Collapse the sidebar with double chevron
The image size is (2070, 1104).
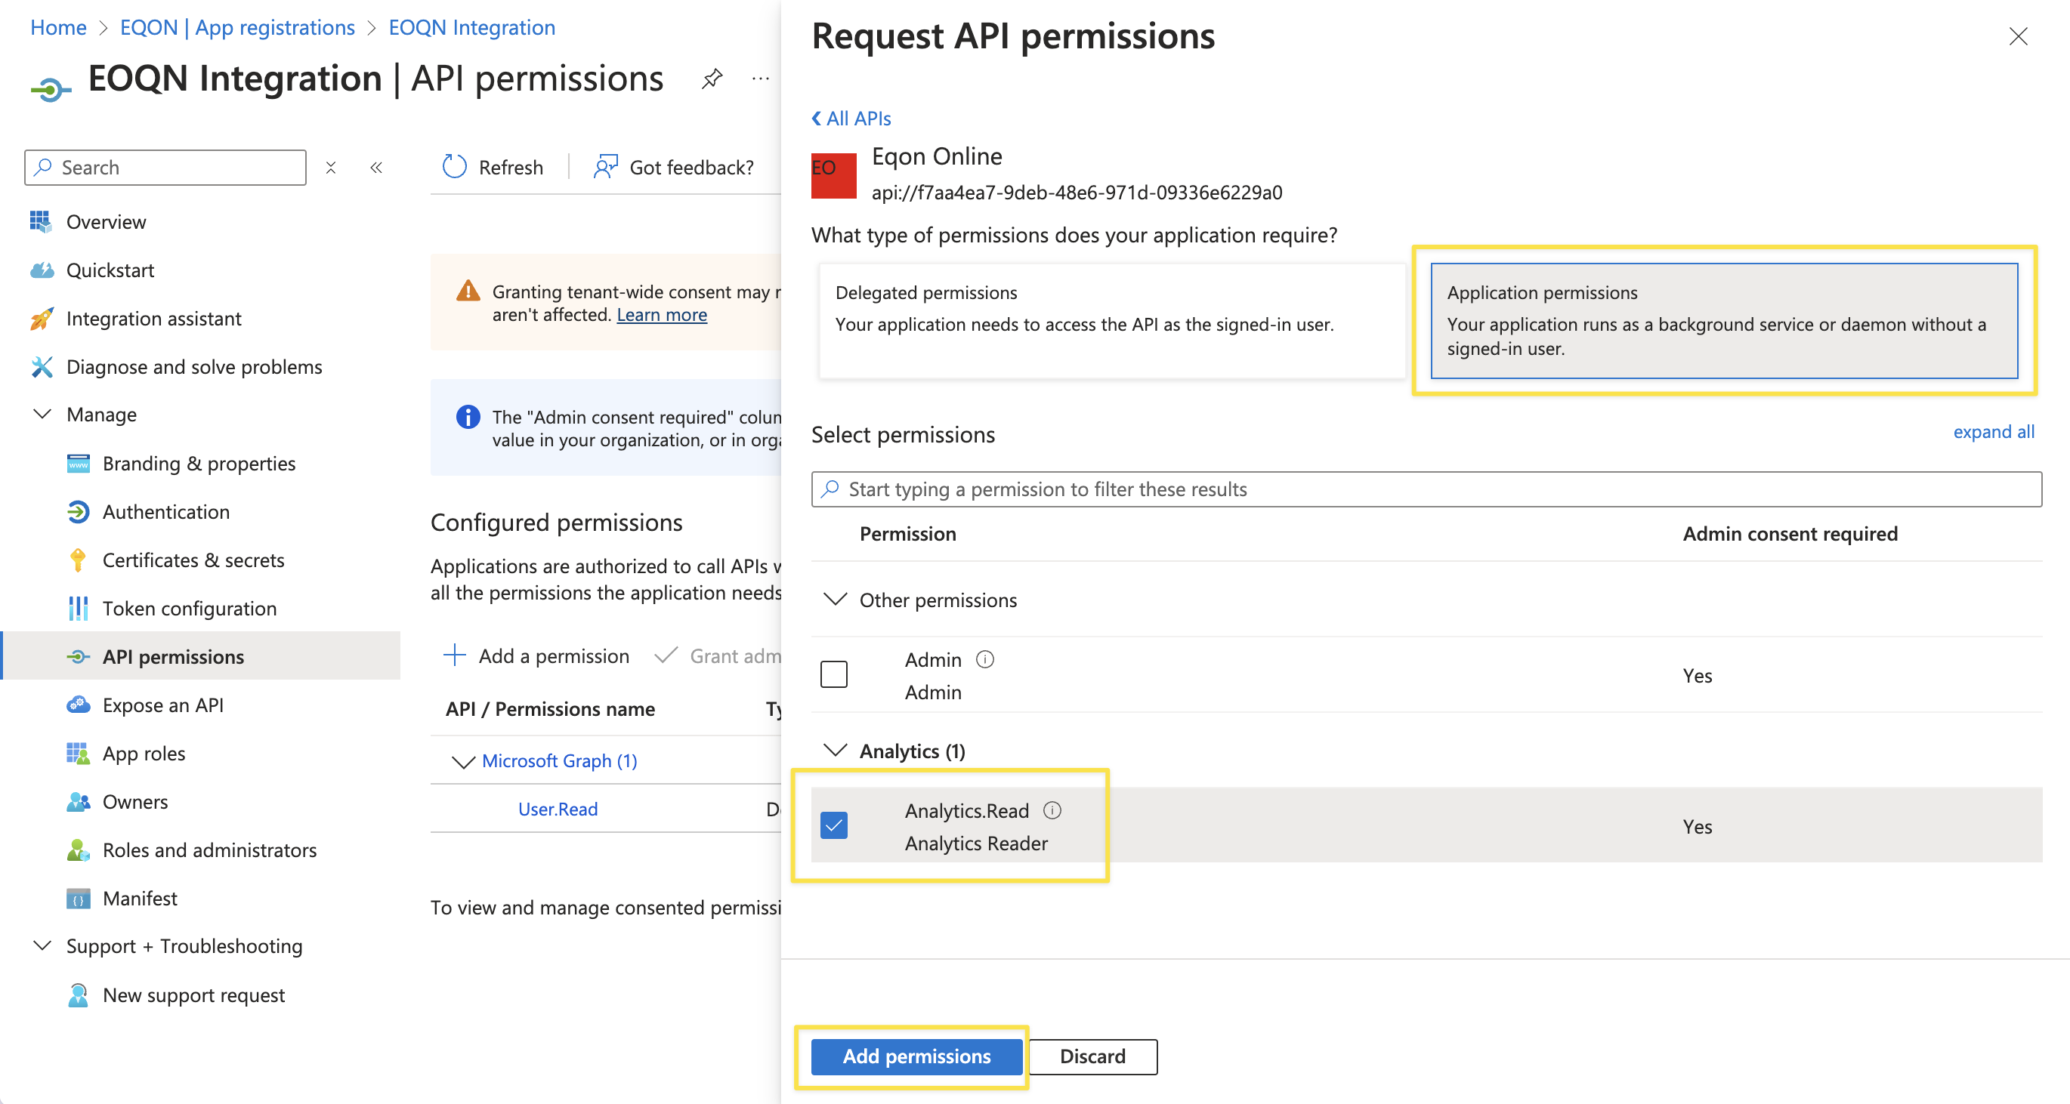pos(376,167)
